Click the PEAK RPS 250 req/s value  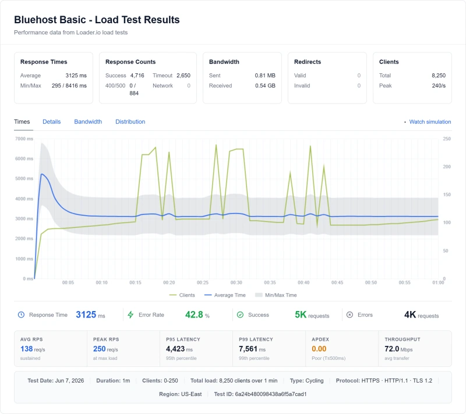point(105,349)
